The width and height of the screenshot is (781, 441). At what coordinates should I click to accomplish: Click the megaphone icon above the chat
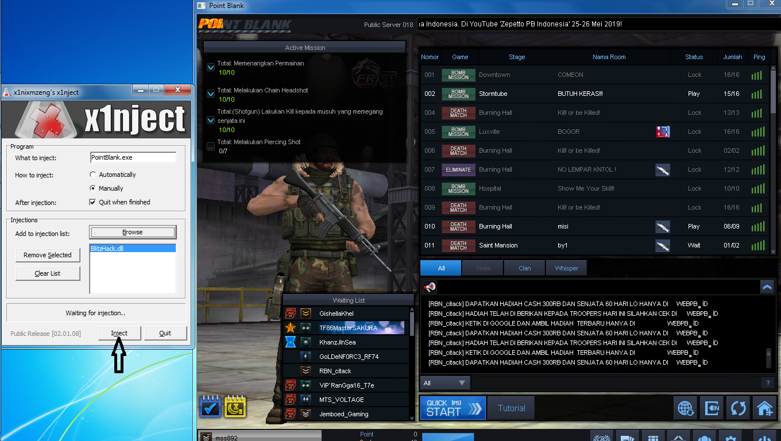pyautogui.click(x=430, y=287)
